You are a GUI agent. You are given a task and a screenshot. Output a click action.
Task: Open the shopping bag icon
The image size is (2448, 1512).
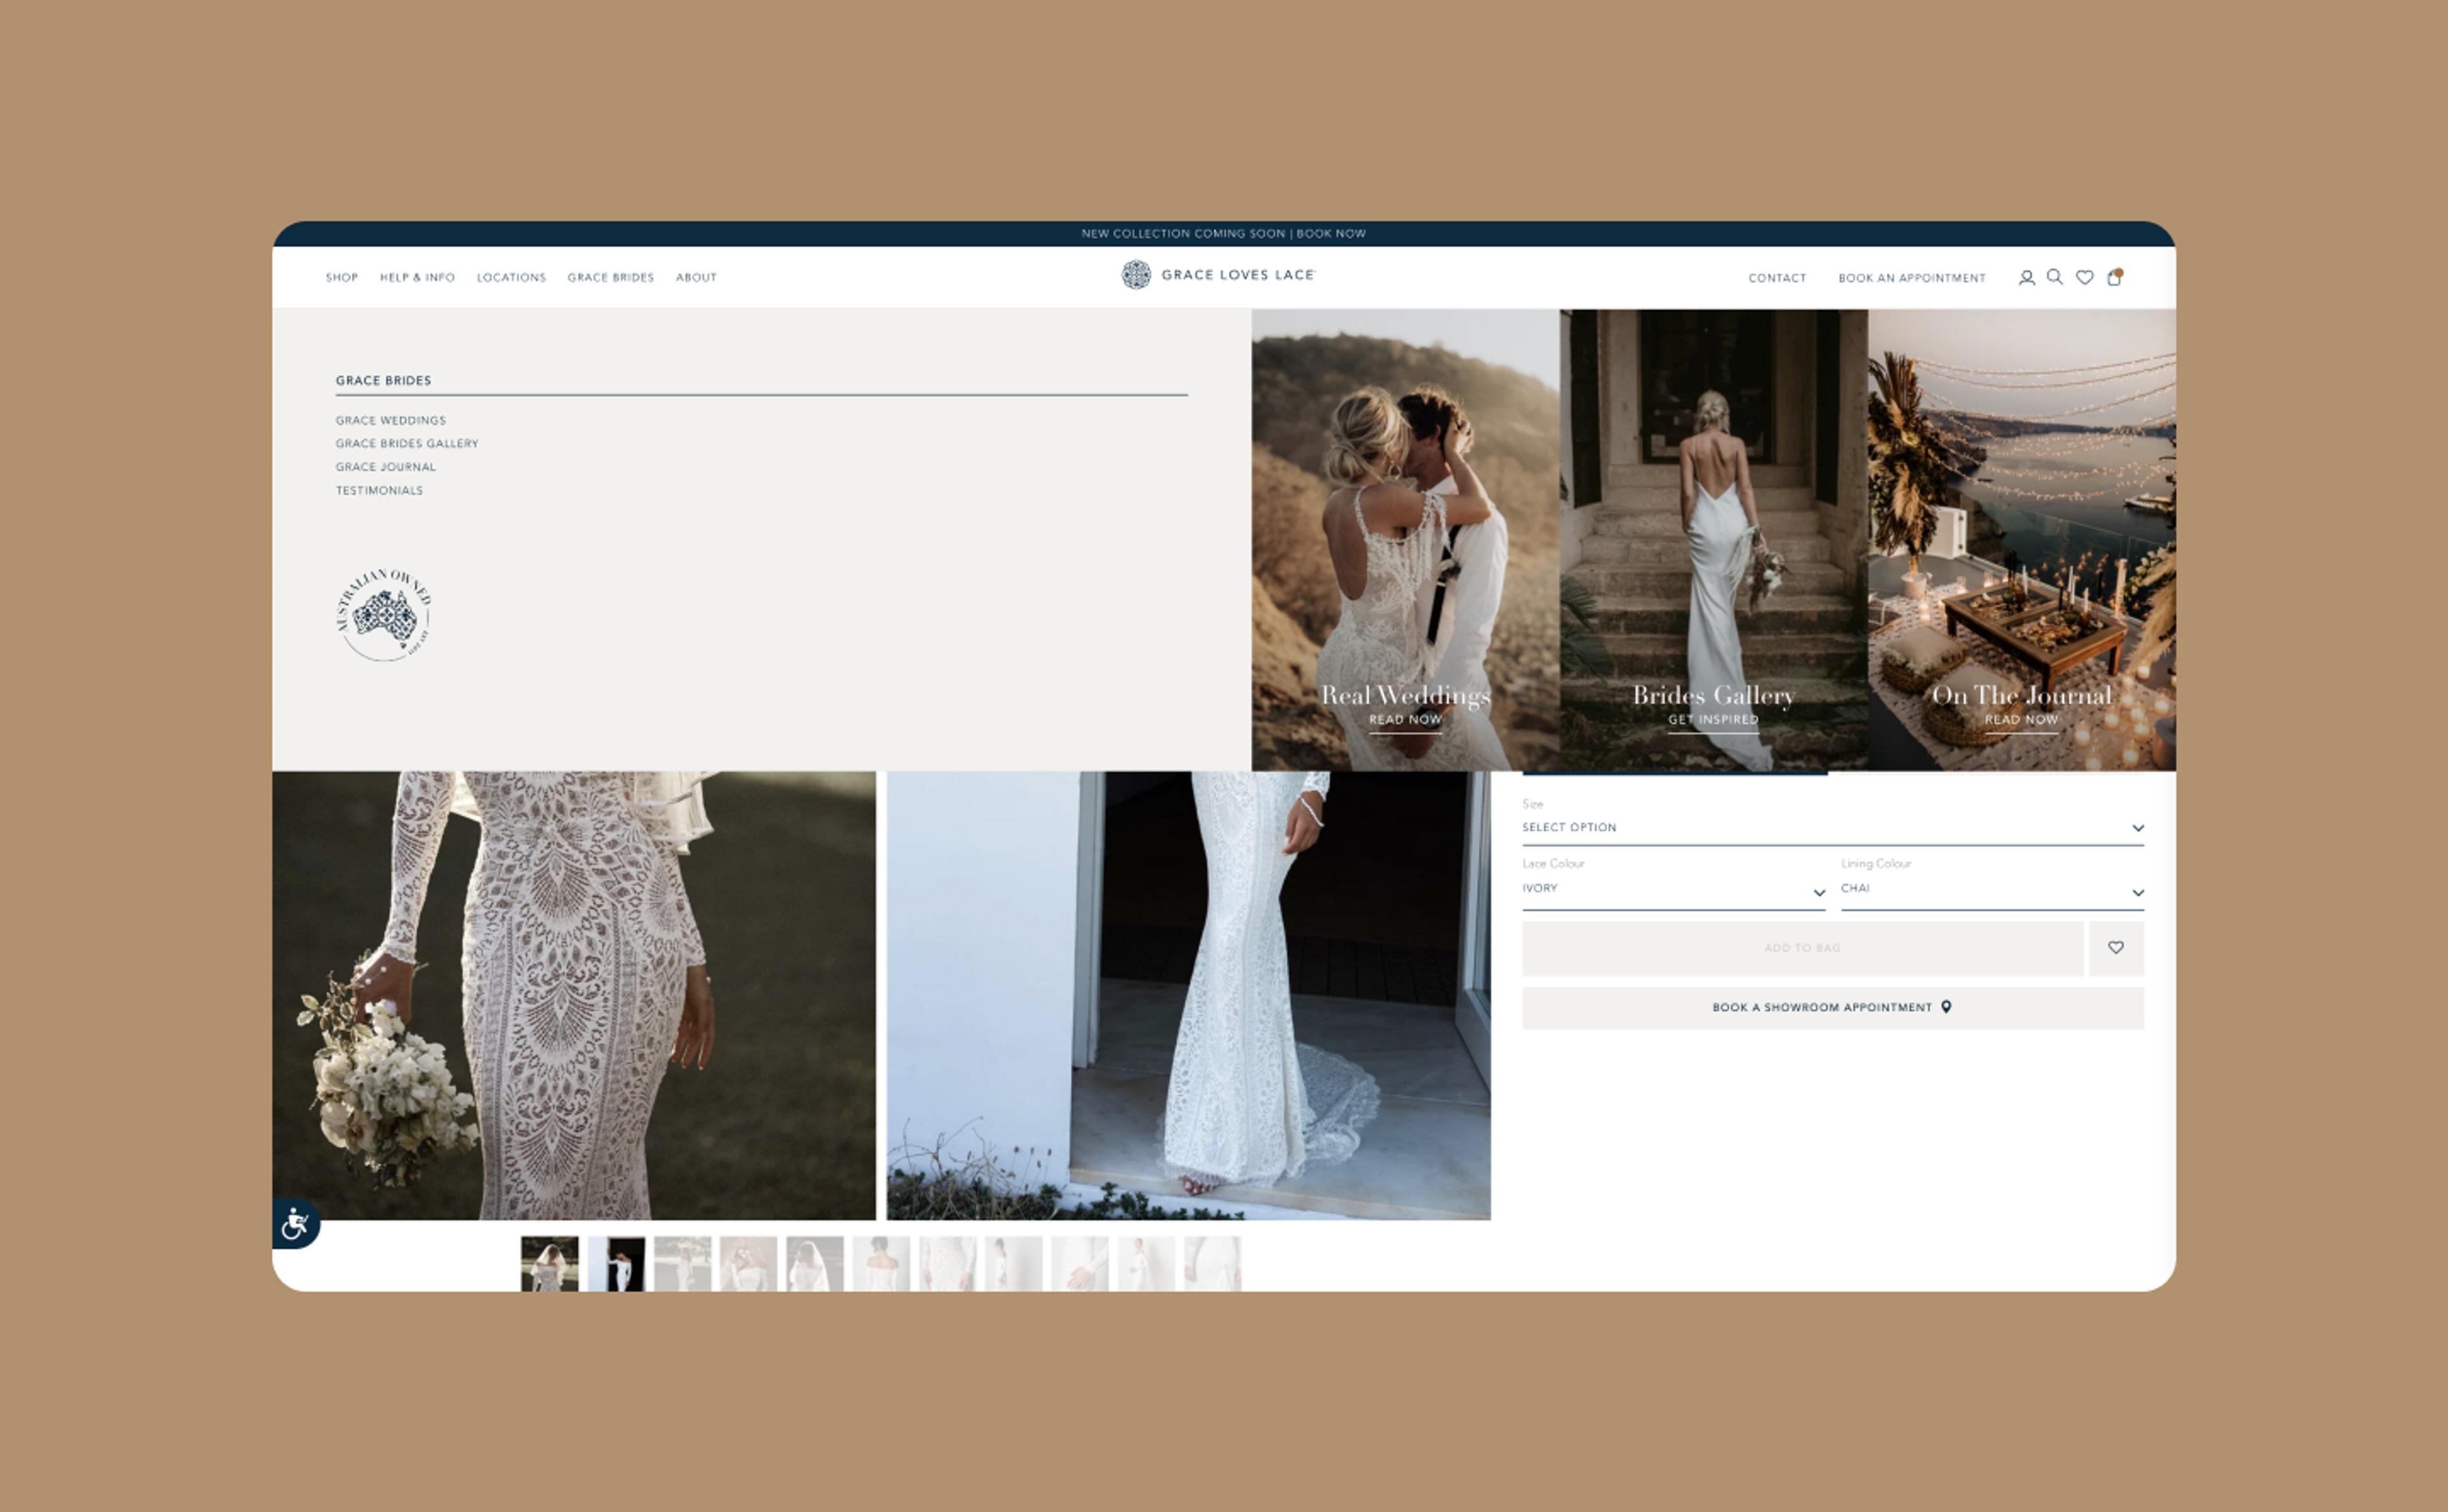click(x=2114, y=277)
